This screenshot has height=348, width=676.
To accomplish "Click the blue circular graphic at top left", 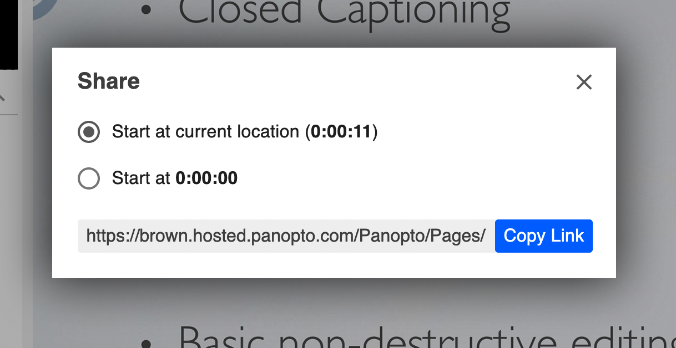I will coord(46,10).
